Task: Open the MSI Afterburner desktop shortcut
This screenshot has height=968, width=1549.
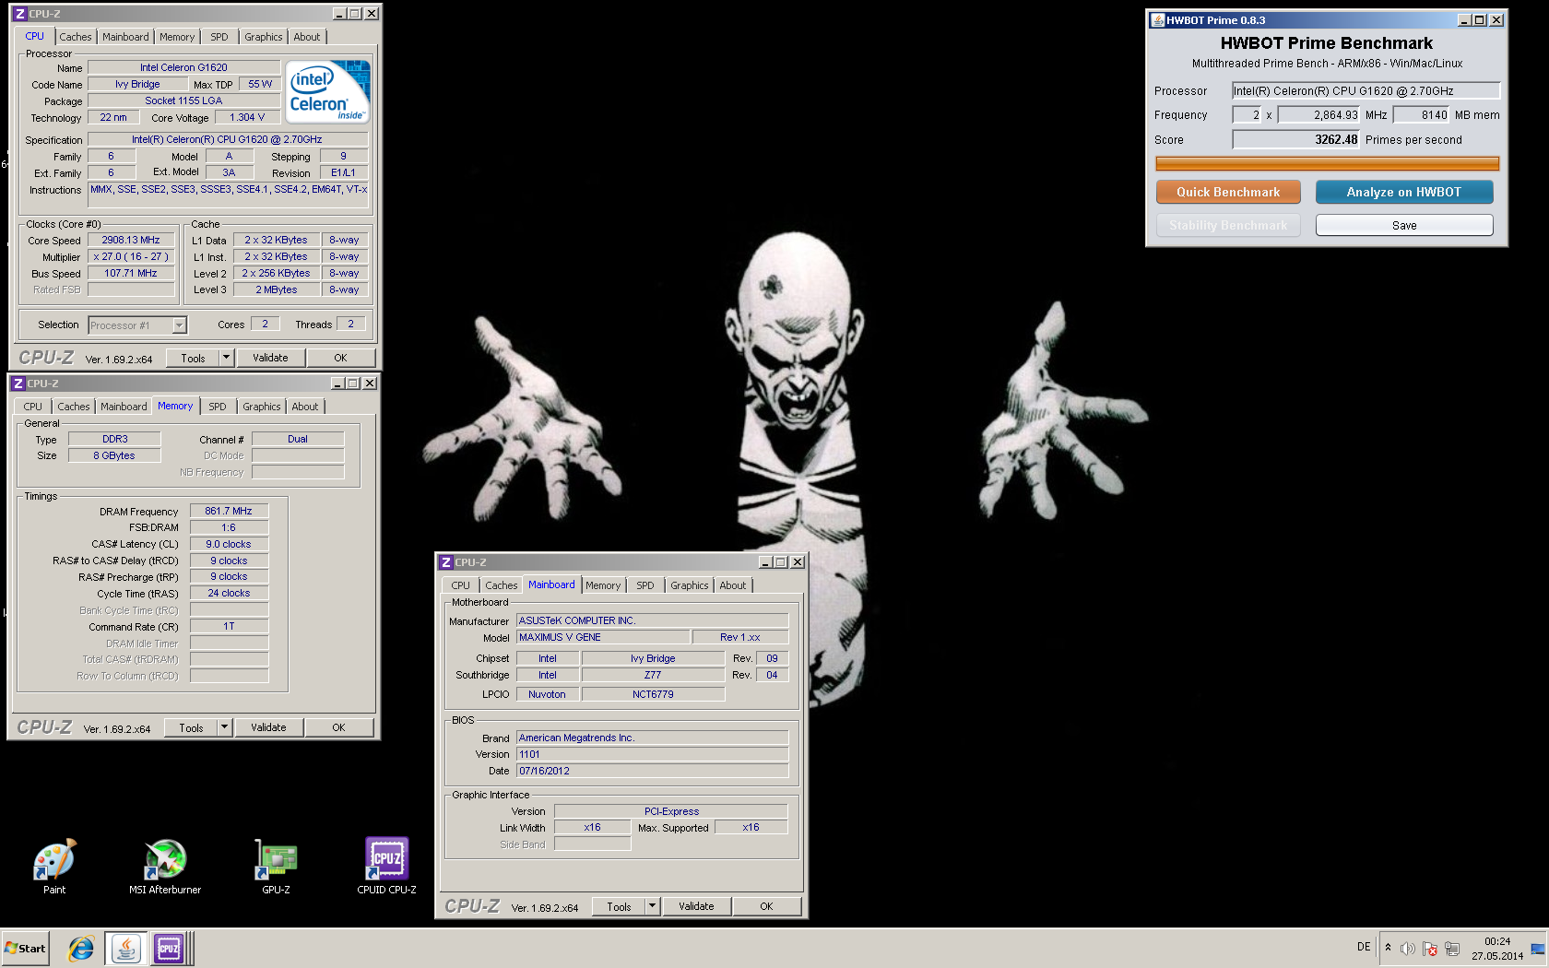Action: click(165, 865)
